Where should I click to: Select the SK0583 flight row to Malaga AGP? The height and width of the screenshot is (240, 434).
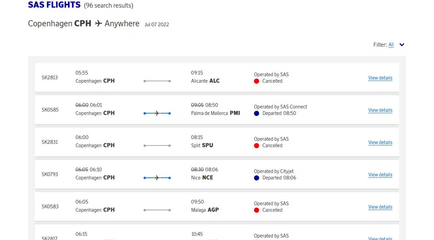[x=217, y=207]
